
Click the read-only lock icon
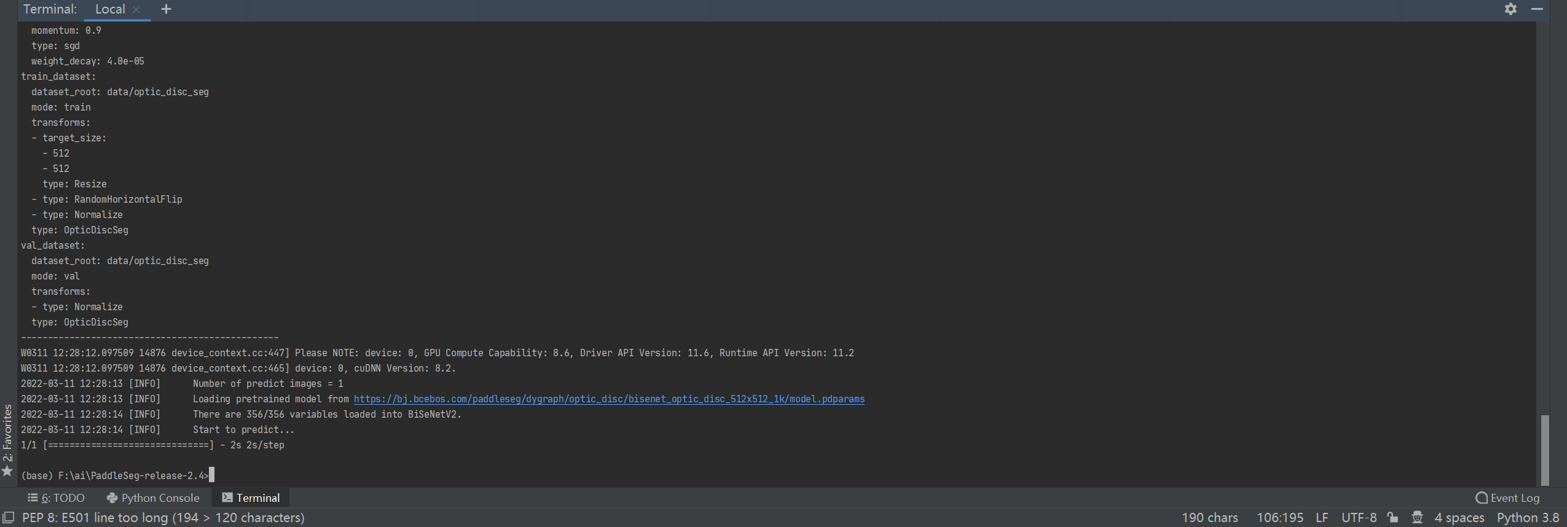pos(1392,518)
